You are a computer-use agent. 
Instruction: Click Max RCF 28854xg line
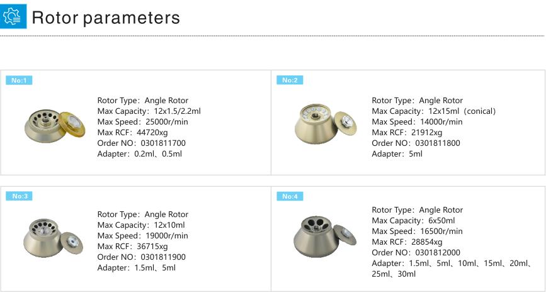[407, 242]
